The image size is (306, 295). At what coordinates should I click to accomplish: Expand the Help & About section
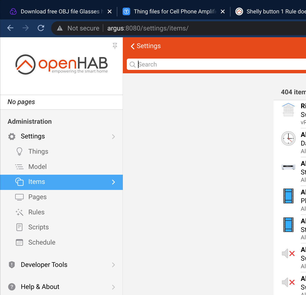[113, 287]
